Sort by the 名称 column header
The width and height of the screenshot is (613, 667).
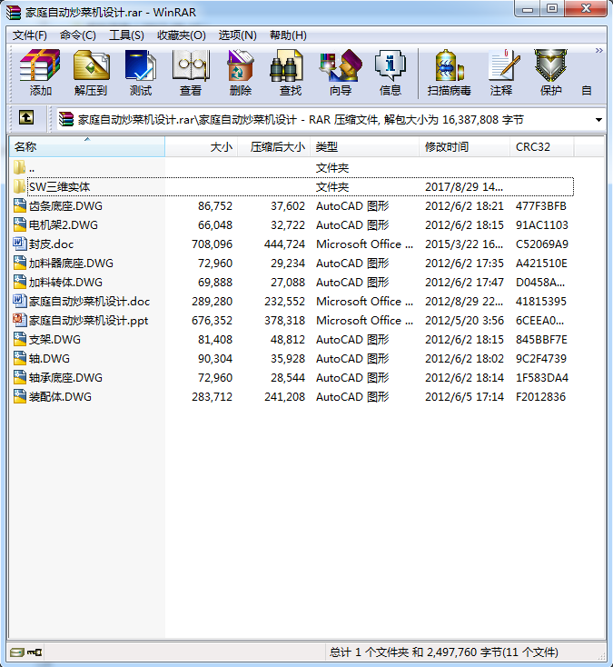[86, 146]
